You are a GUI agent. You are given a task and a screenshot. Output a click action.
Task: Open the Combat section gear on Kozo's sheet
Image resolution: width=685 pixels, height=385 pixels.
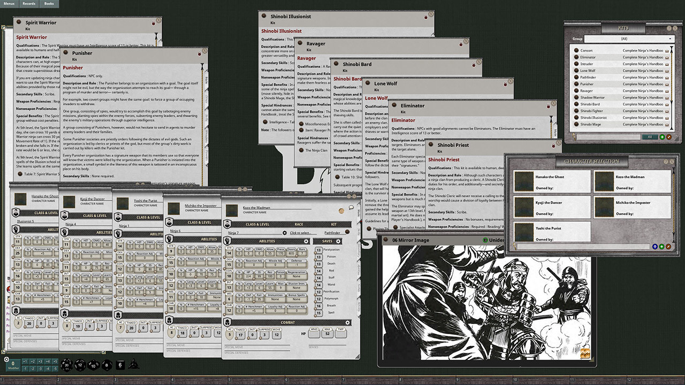click(x=348, y=322)
